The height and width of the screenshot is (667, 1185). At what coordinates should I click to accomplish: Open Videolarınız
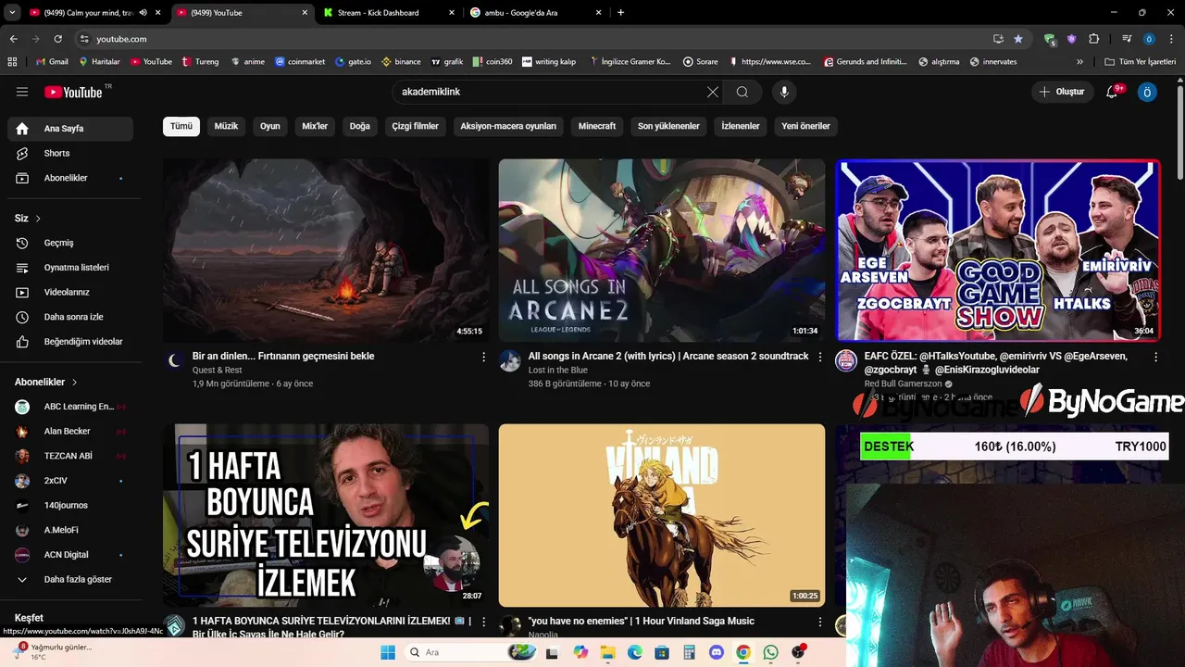click(70, 292)
